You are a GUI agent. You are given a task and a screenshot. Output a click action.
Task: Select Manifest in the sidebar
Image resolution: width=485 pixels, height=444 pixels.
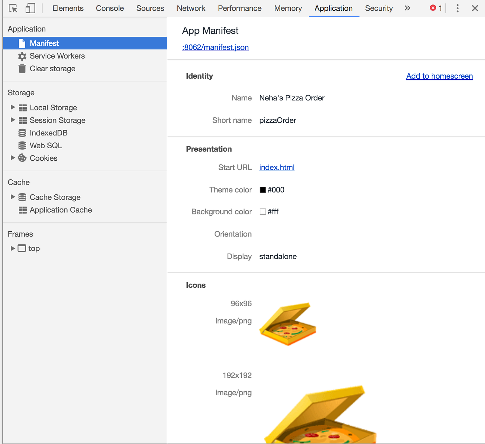click(x=85, y=43)
